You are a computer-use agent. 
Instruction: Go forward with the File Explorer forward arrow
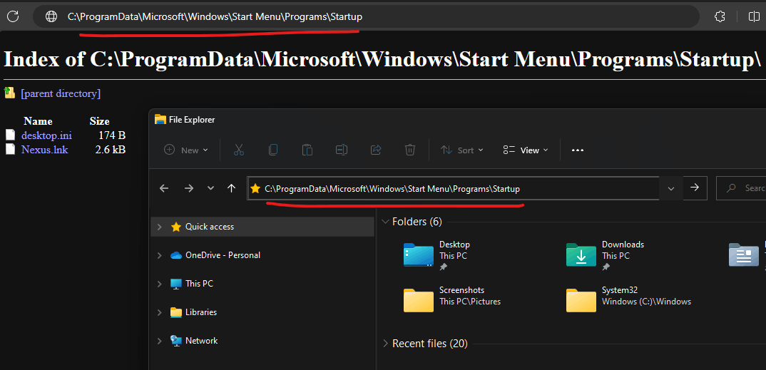pyautogui.click(x=189, y=188)
